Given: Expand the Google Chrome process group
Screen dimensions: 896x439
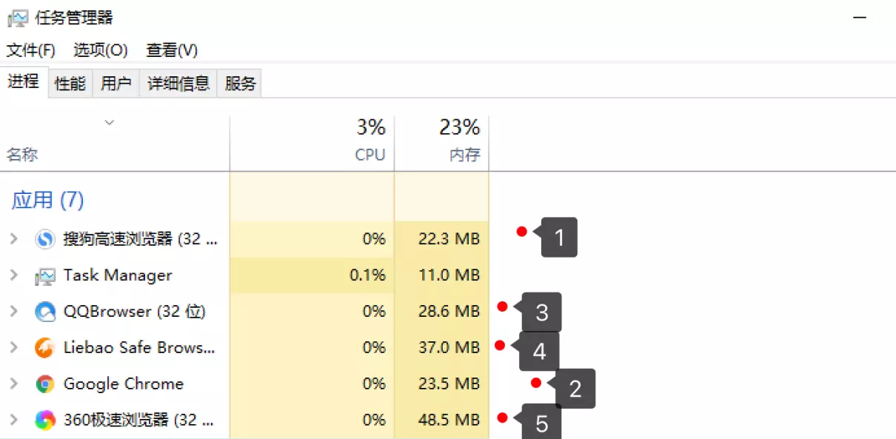Looking at the screenshot, I should click(13, 384).
